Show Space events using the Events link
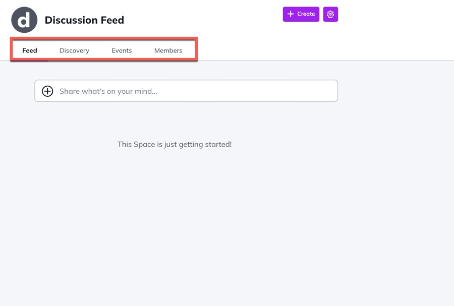This screenshot has height=306, width=454. coord(122,50)
